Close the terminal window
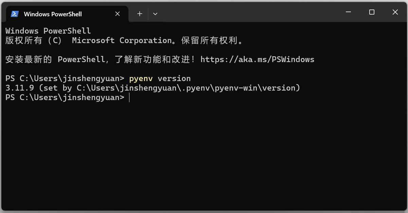This screenshot has width=408, height=213. pyautogui.click(x=395, y=12)
